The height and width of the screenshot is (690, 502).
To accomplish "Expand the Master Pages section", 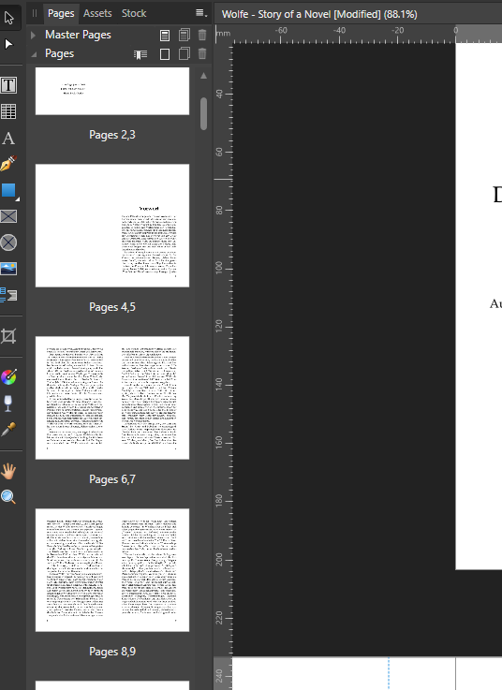I will [33, 35].
